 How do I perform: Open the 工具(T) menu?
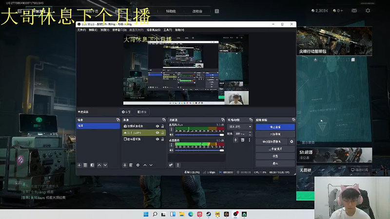coord(168,30)
